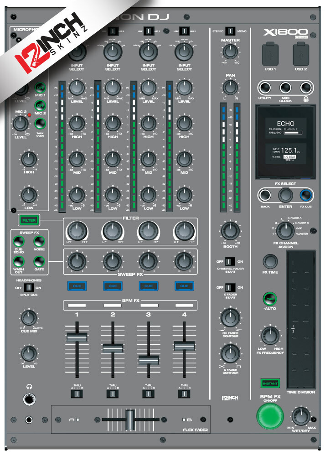Viewport: 325px width, 456px height.
Task: Flip channel 3 USB source switch
Action: [x=148, y=31]
